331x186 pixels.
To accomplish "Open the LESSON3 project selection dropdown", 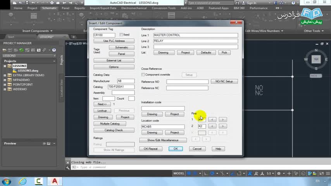I will coord(55,56).
